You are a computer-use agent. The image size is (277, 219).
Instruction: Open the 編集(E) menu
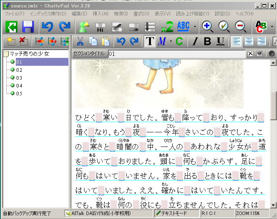tap(79, 14)
